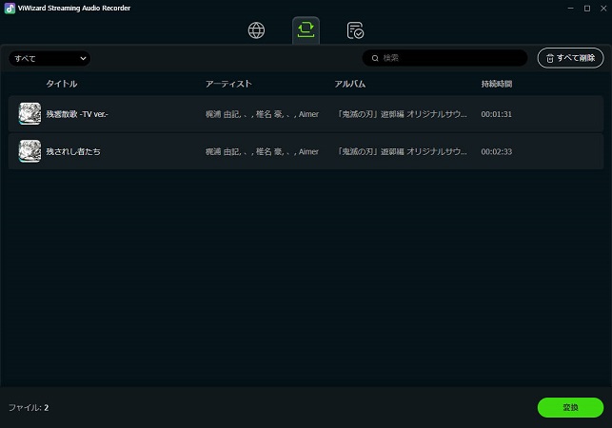612x428 pixels.
Task: Click the green 変換 convert button
Action: pyautogui.click(x=570, y=407)
